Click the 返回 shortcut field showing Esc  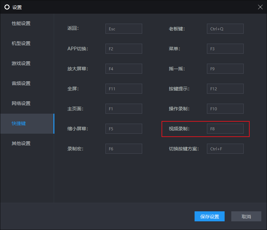[123, 29]
